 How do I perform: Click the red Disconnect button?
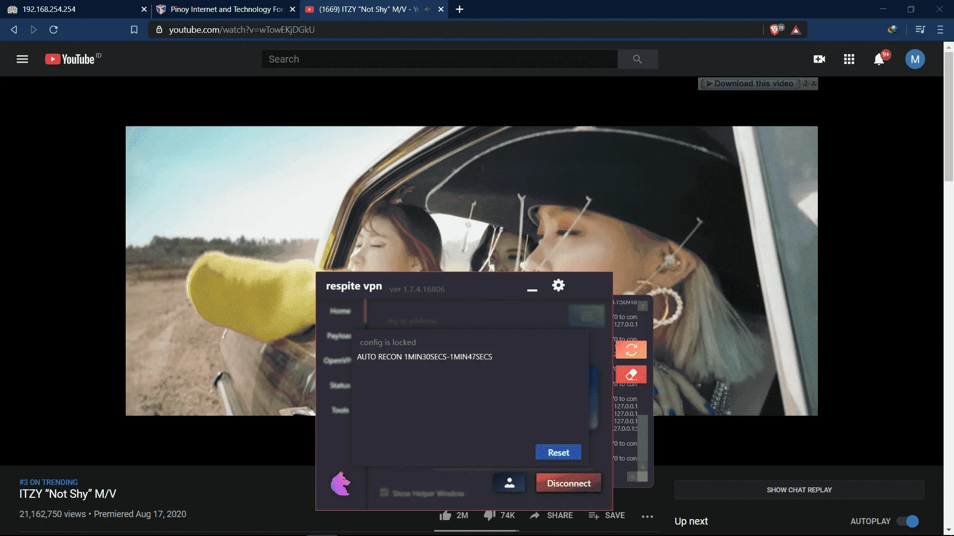click(568, 483)
